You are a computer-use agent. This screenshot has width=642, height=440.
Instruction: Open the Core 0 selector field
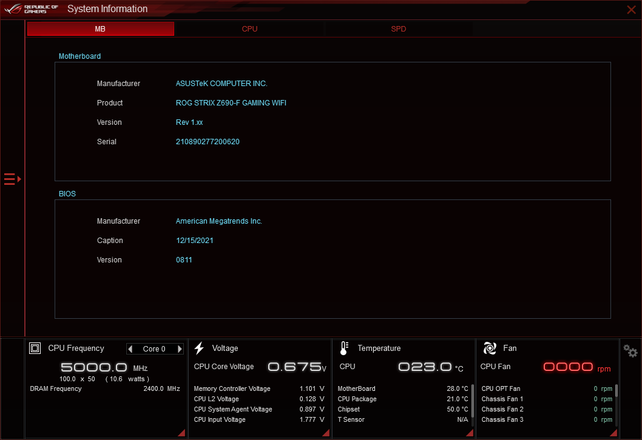tap(155, 348)
